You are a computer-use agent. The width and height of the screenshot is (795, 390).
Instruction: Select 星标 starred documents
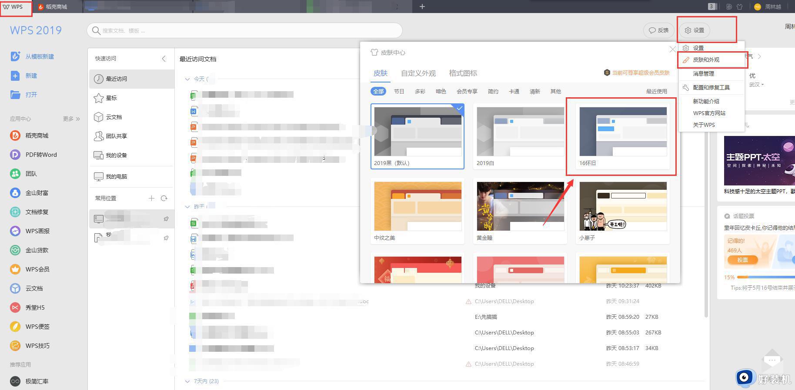tap(131, 98)
